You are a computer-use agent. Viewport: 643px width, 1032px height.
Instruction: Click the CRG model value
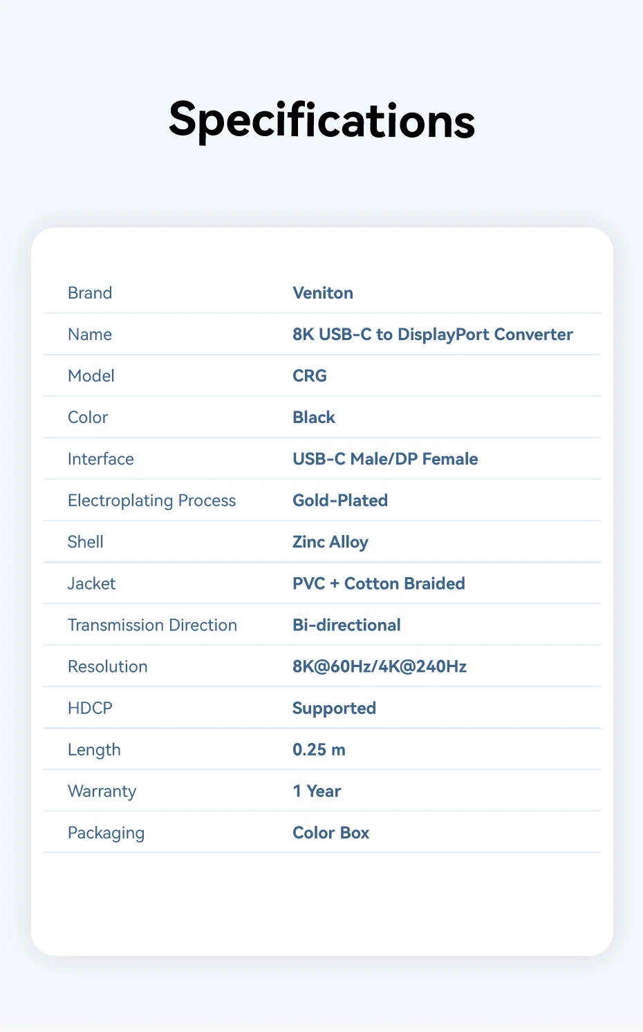(309, 376)
